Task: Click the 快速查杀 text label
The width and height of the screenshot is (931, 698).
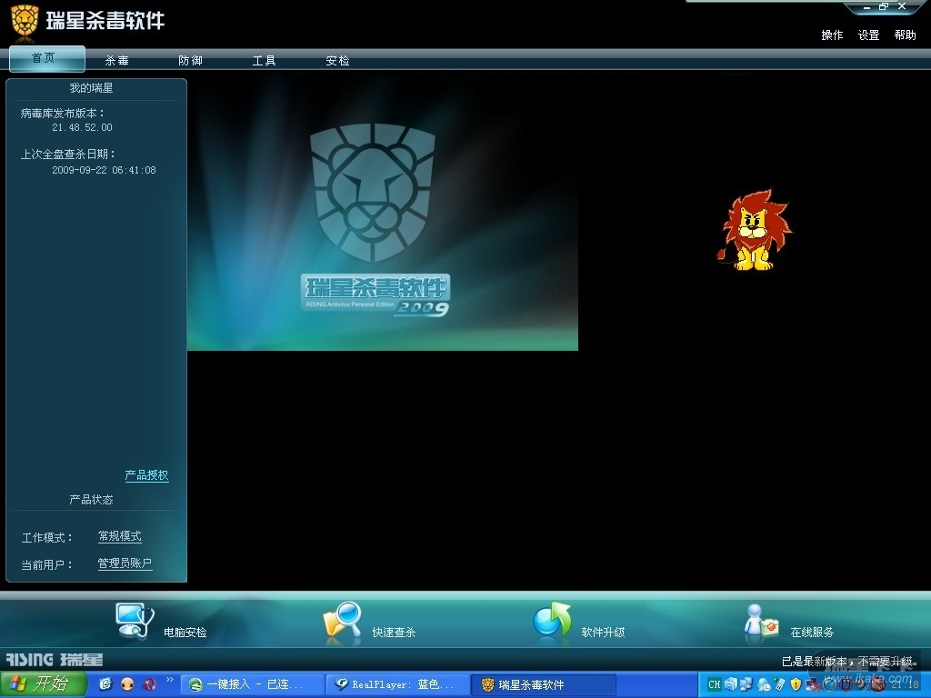Action: pyautogui.click(x=394, y=633)
